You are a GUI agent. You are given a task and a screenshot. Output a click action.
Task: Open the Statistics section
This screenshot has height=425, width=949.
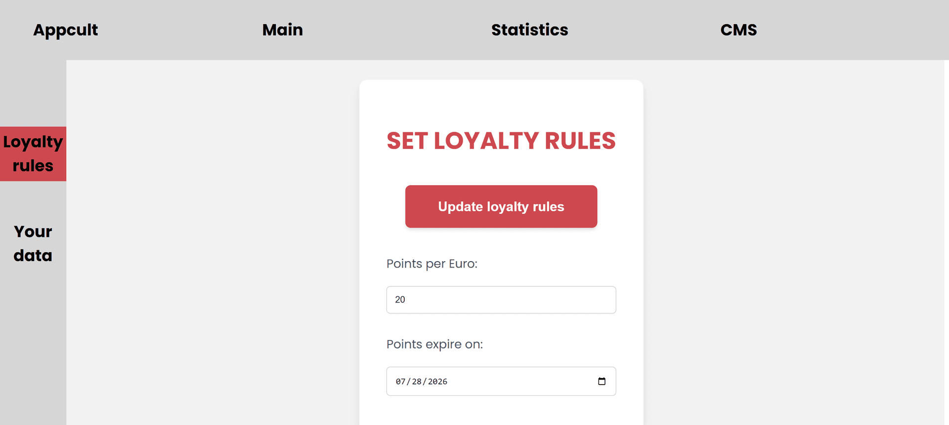point(529,30)
